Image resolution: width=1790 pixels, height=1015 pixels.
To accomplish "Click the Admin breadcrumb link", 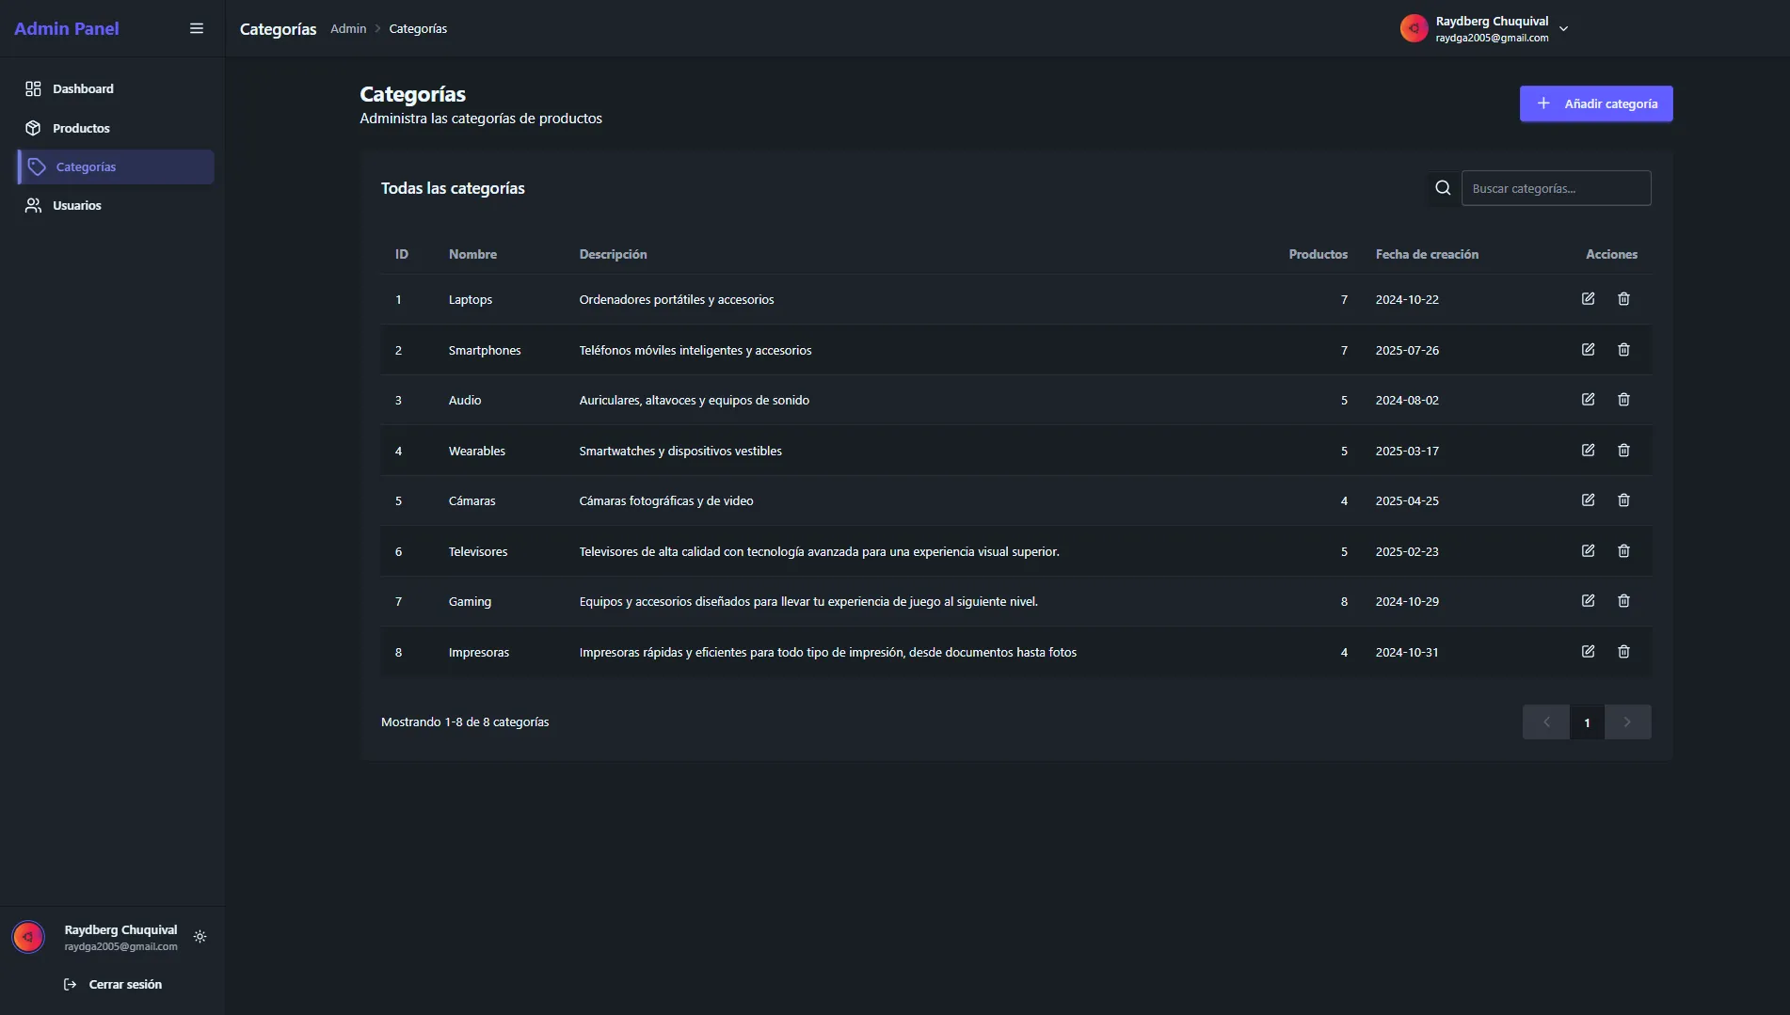I will (348, 29).
